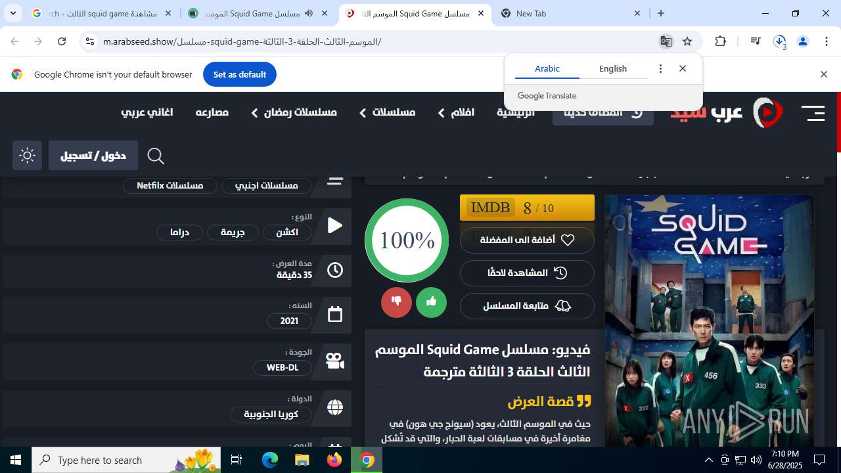Open the tab search dropdown arrow

[x=13, y=13]
